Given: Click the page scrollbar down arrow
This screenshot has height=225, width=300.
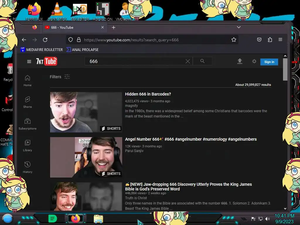Looking at the screenshot, I should (285, 209).
